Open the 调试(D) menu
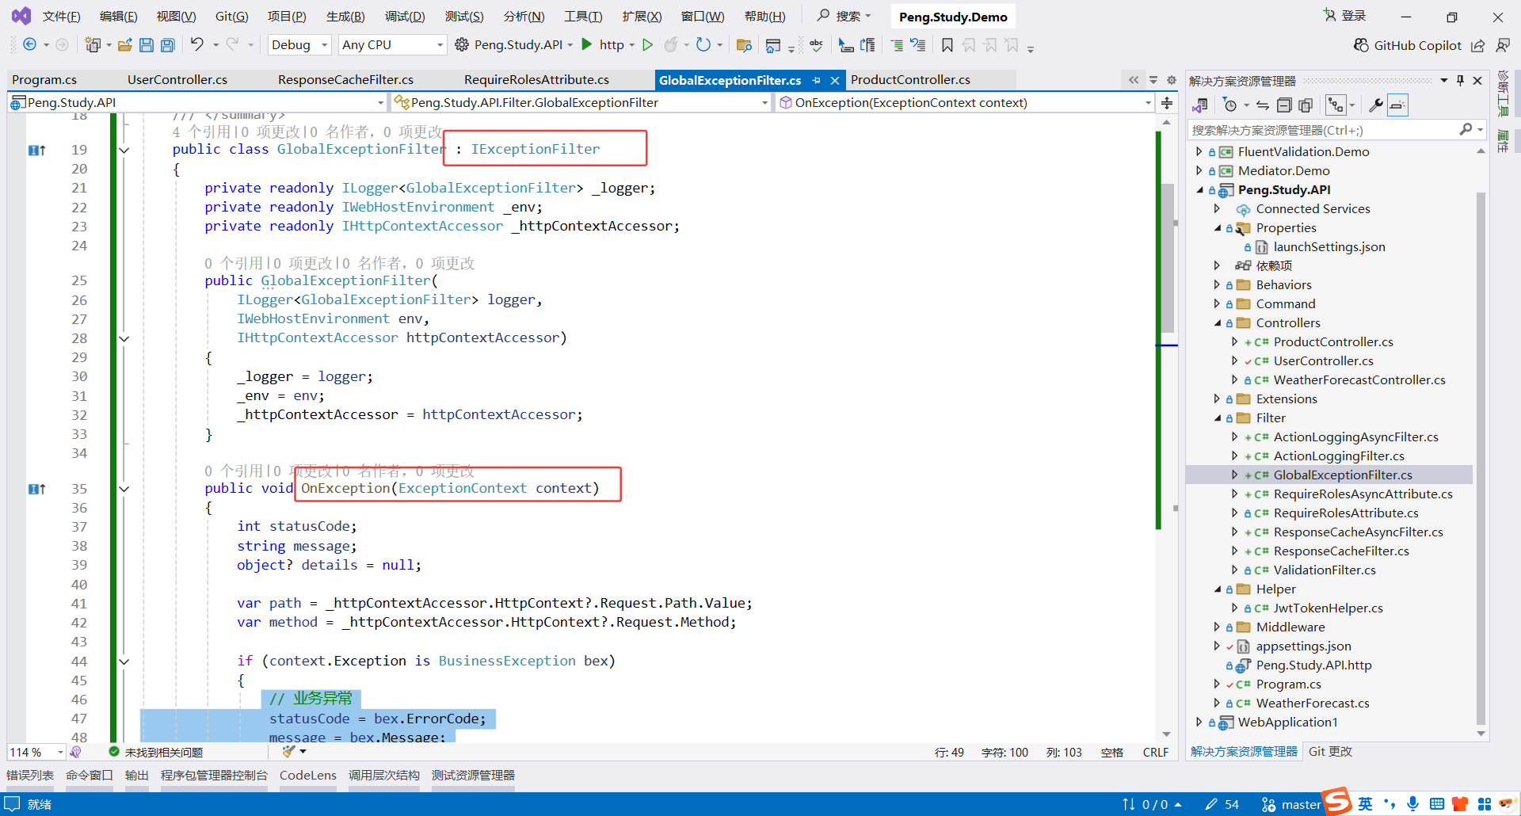Viewport: 1521px width, 816px height. 405,17
